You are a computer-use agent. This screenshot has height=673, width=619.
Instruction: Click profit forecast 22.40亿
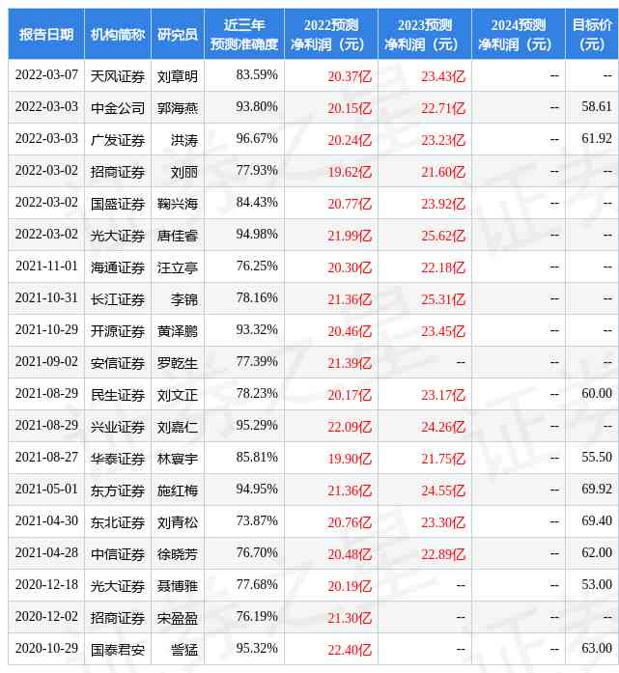tap(350, 650)
